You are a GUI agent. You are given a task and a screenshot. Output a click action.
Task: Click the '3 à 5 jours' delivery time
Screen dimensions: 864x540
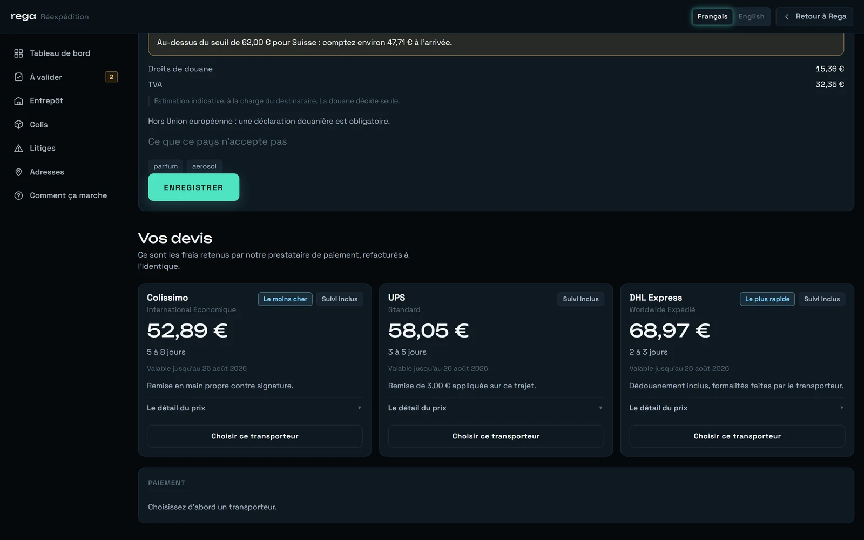407,352
